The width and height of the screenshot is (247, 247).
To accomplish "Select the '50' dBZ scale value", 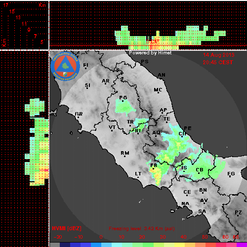I will click(205, 237).
